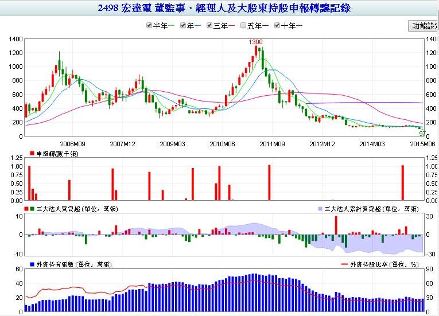Click the 2007M12 date axis label
439x316 pixels.
click(122, 144)
